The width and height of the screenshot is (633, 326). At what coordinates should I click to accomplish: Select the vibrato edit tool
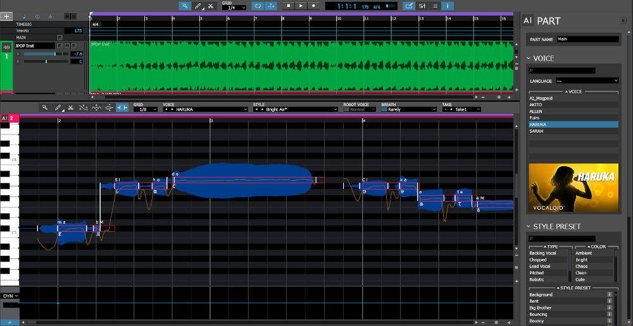pos(96,107)
